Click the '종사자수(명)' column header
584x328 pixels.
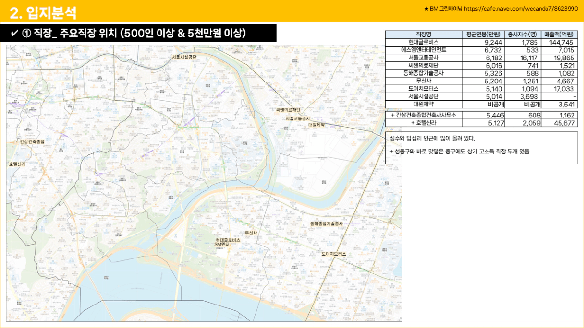coord(523,35)
